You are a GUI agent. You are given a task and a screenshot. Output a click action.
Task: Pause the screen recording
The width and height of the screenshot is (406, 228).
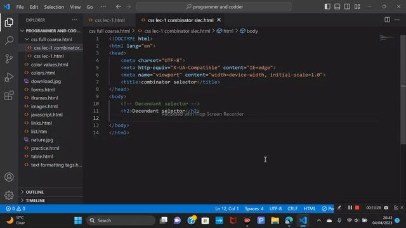coord(350,208)
